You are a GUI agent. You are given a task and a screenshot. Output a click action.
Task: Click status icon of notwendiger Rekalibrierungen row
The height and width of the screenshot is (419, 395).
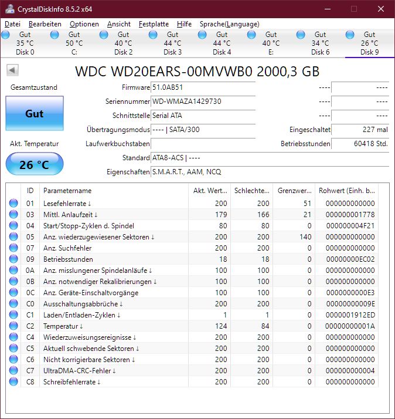click(13, 281)
